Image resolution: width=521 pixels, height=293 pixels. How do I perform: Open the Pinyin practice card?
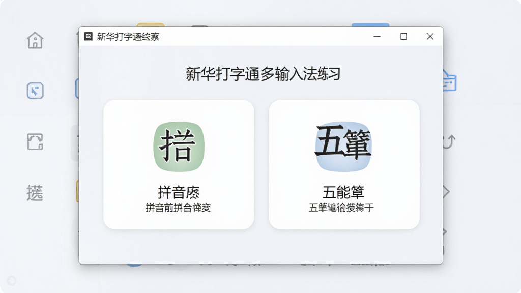(x=179, y=164)
